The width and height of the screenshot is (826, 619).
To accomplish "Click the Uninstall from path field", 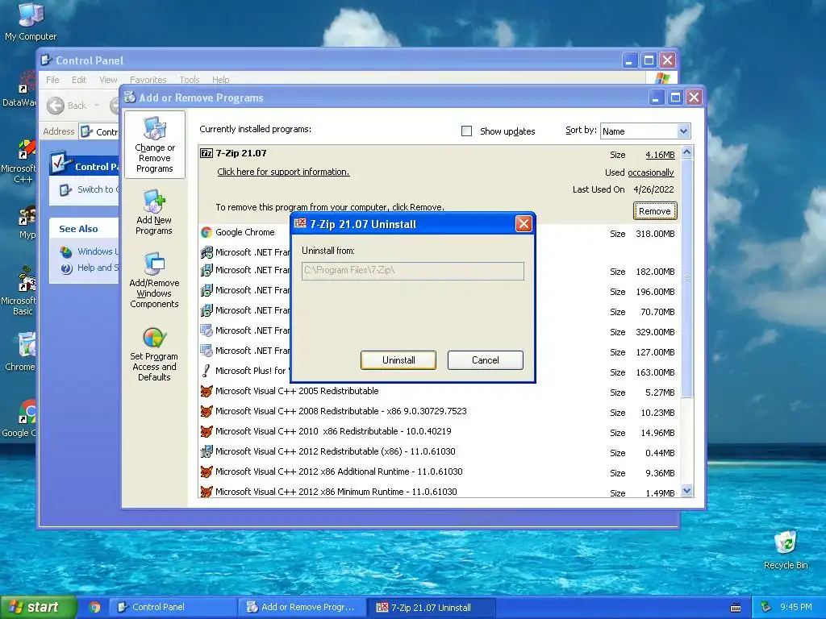I will click(x=412, y=271).
